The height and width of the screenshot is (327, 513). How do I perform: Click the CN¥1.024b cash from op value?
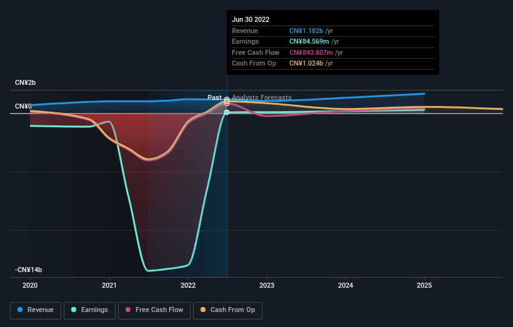pyautogui.click(x=306, y=64)
